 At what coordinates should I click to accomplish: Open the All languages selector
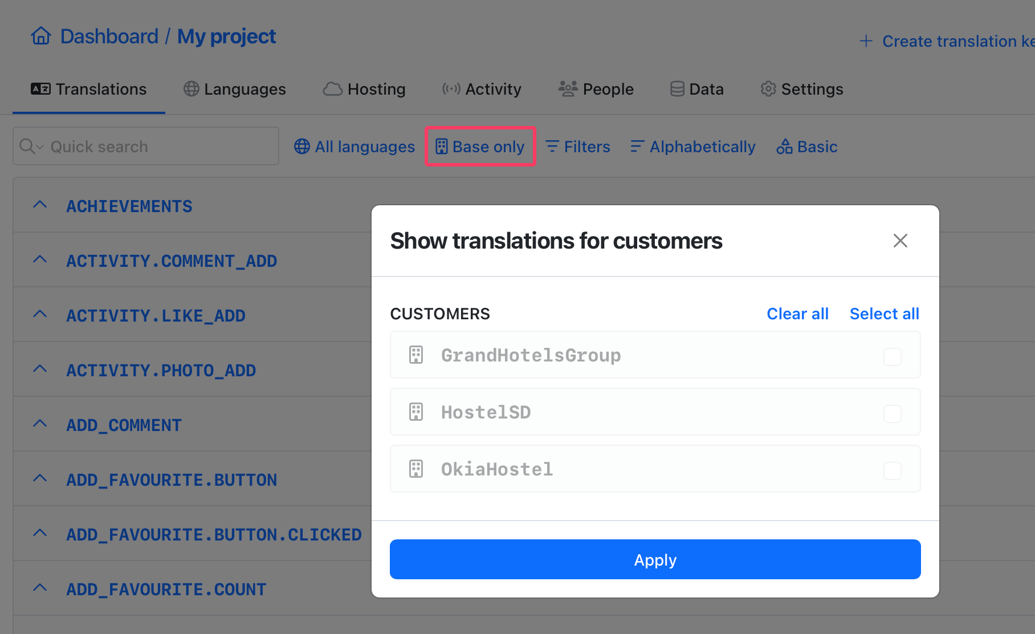(x=354, y=147)
